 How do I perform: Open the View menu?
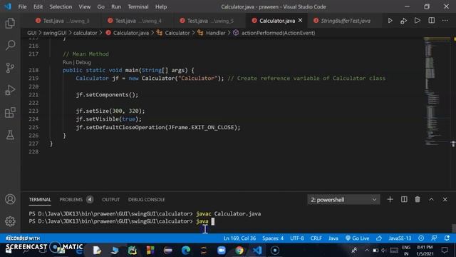tap(84, 6)
